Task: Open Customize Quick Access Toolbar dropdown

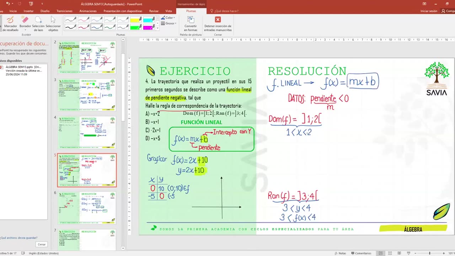Action: tap(42, 4)
